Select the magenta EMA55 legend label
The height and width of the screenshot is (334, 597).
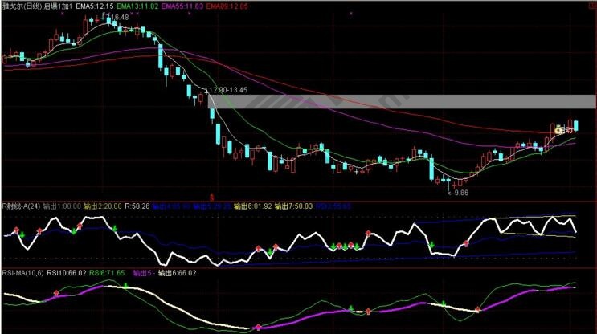click(181, 6)
